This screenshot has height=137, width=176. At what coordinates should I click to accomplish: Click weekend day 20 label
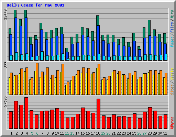[108, 133]
